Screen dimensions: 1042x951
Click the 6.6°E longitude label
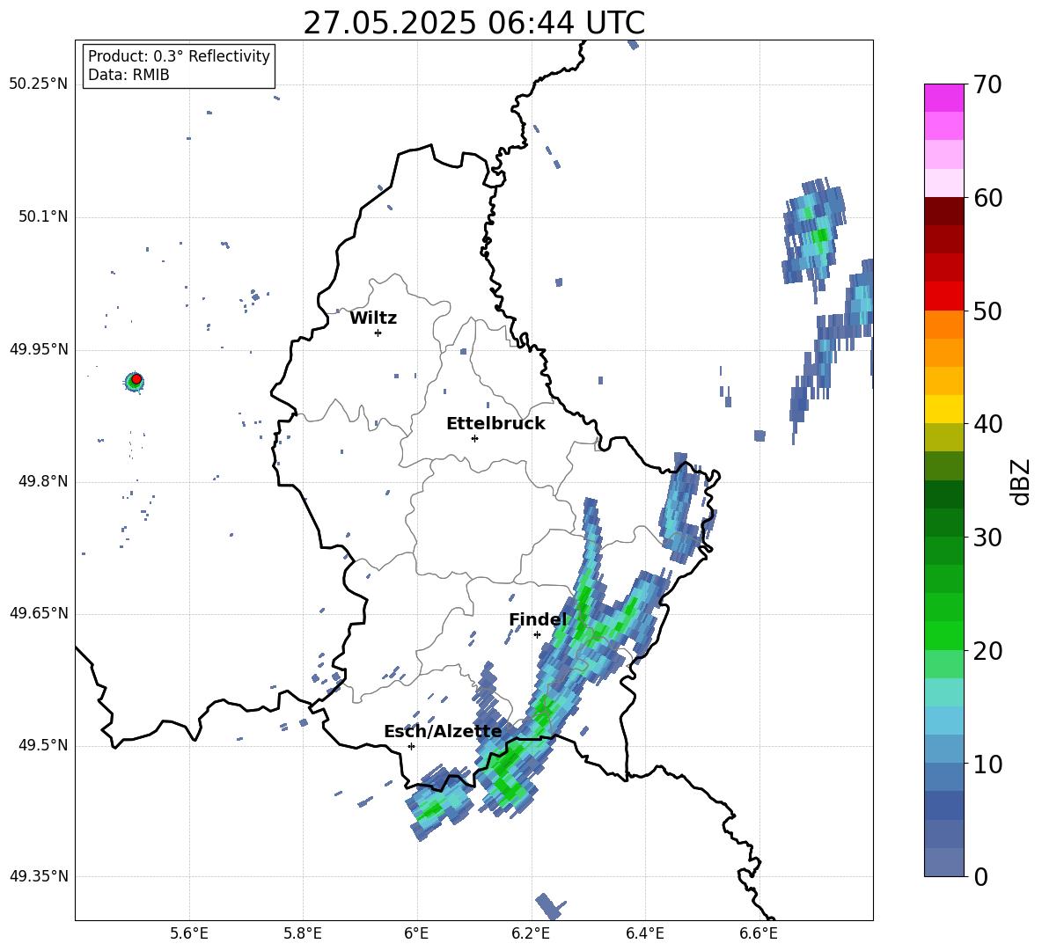(759, 933)
